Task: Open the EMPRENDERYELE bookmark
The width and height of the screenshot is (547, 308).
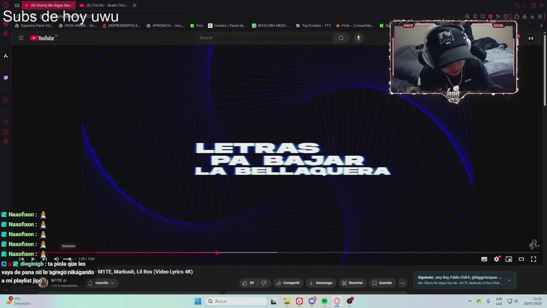Action: pos(121,26)
